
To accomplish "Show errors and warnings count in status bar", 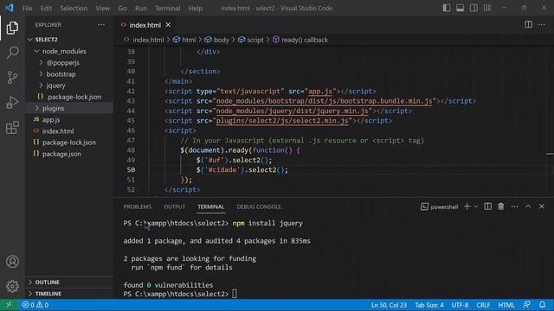I will click(x=35, y=305).
